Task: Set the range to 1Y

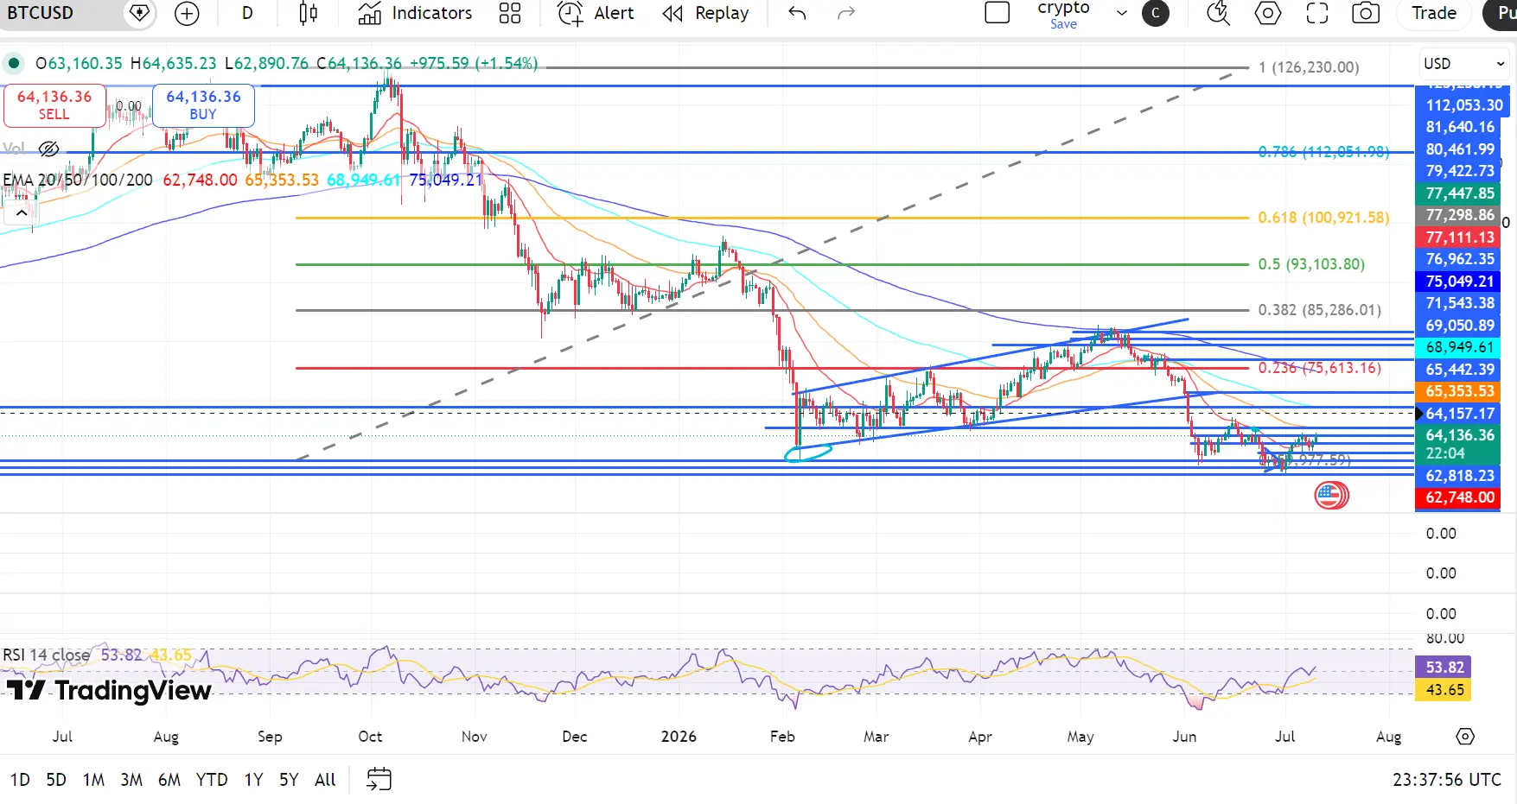Action: coord(253,780)
